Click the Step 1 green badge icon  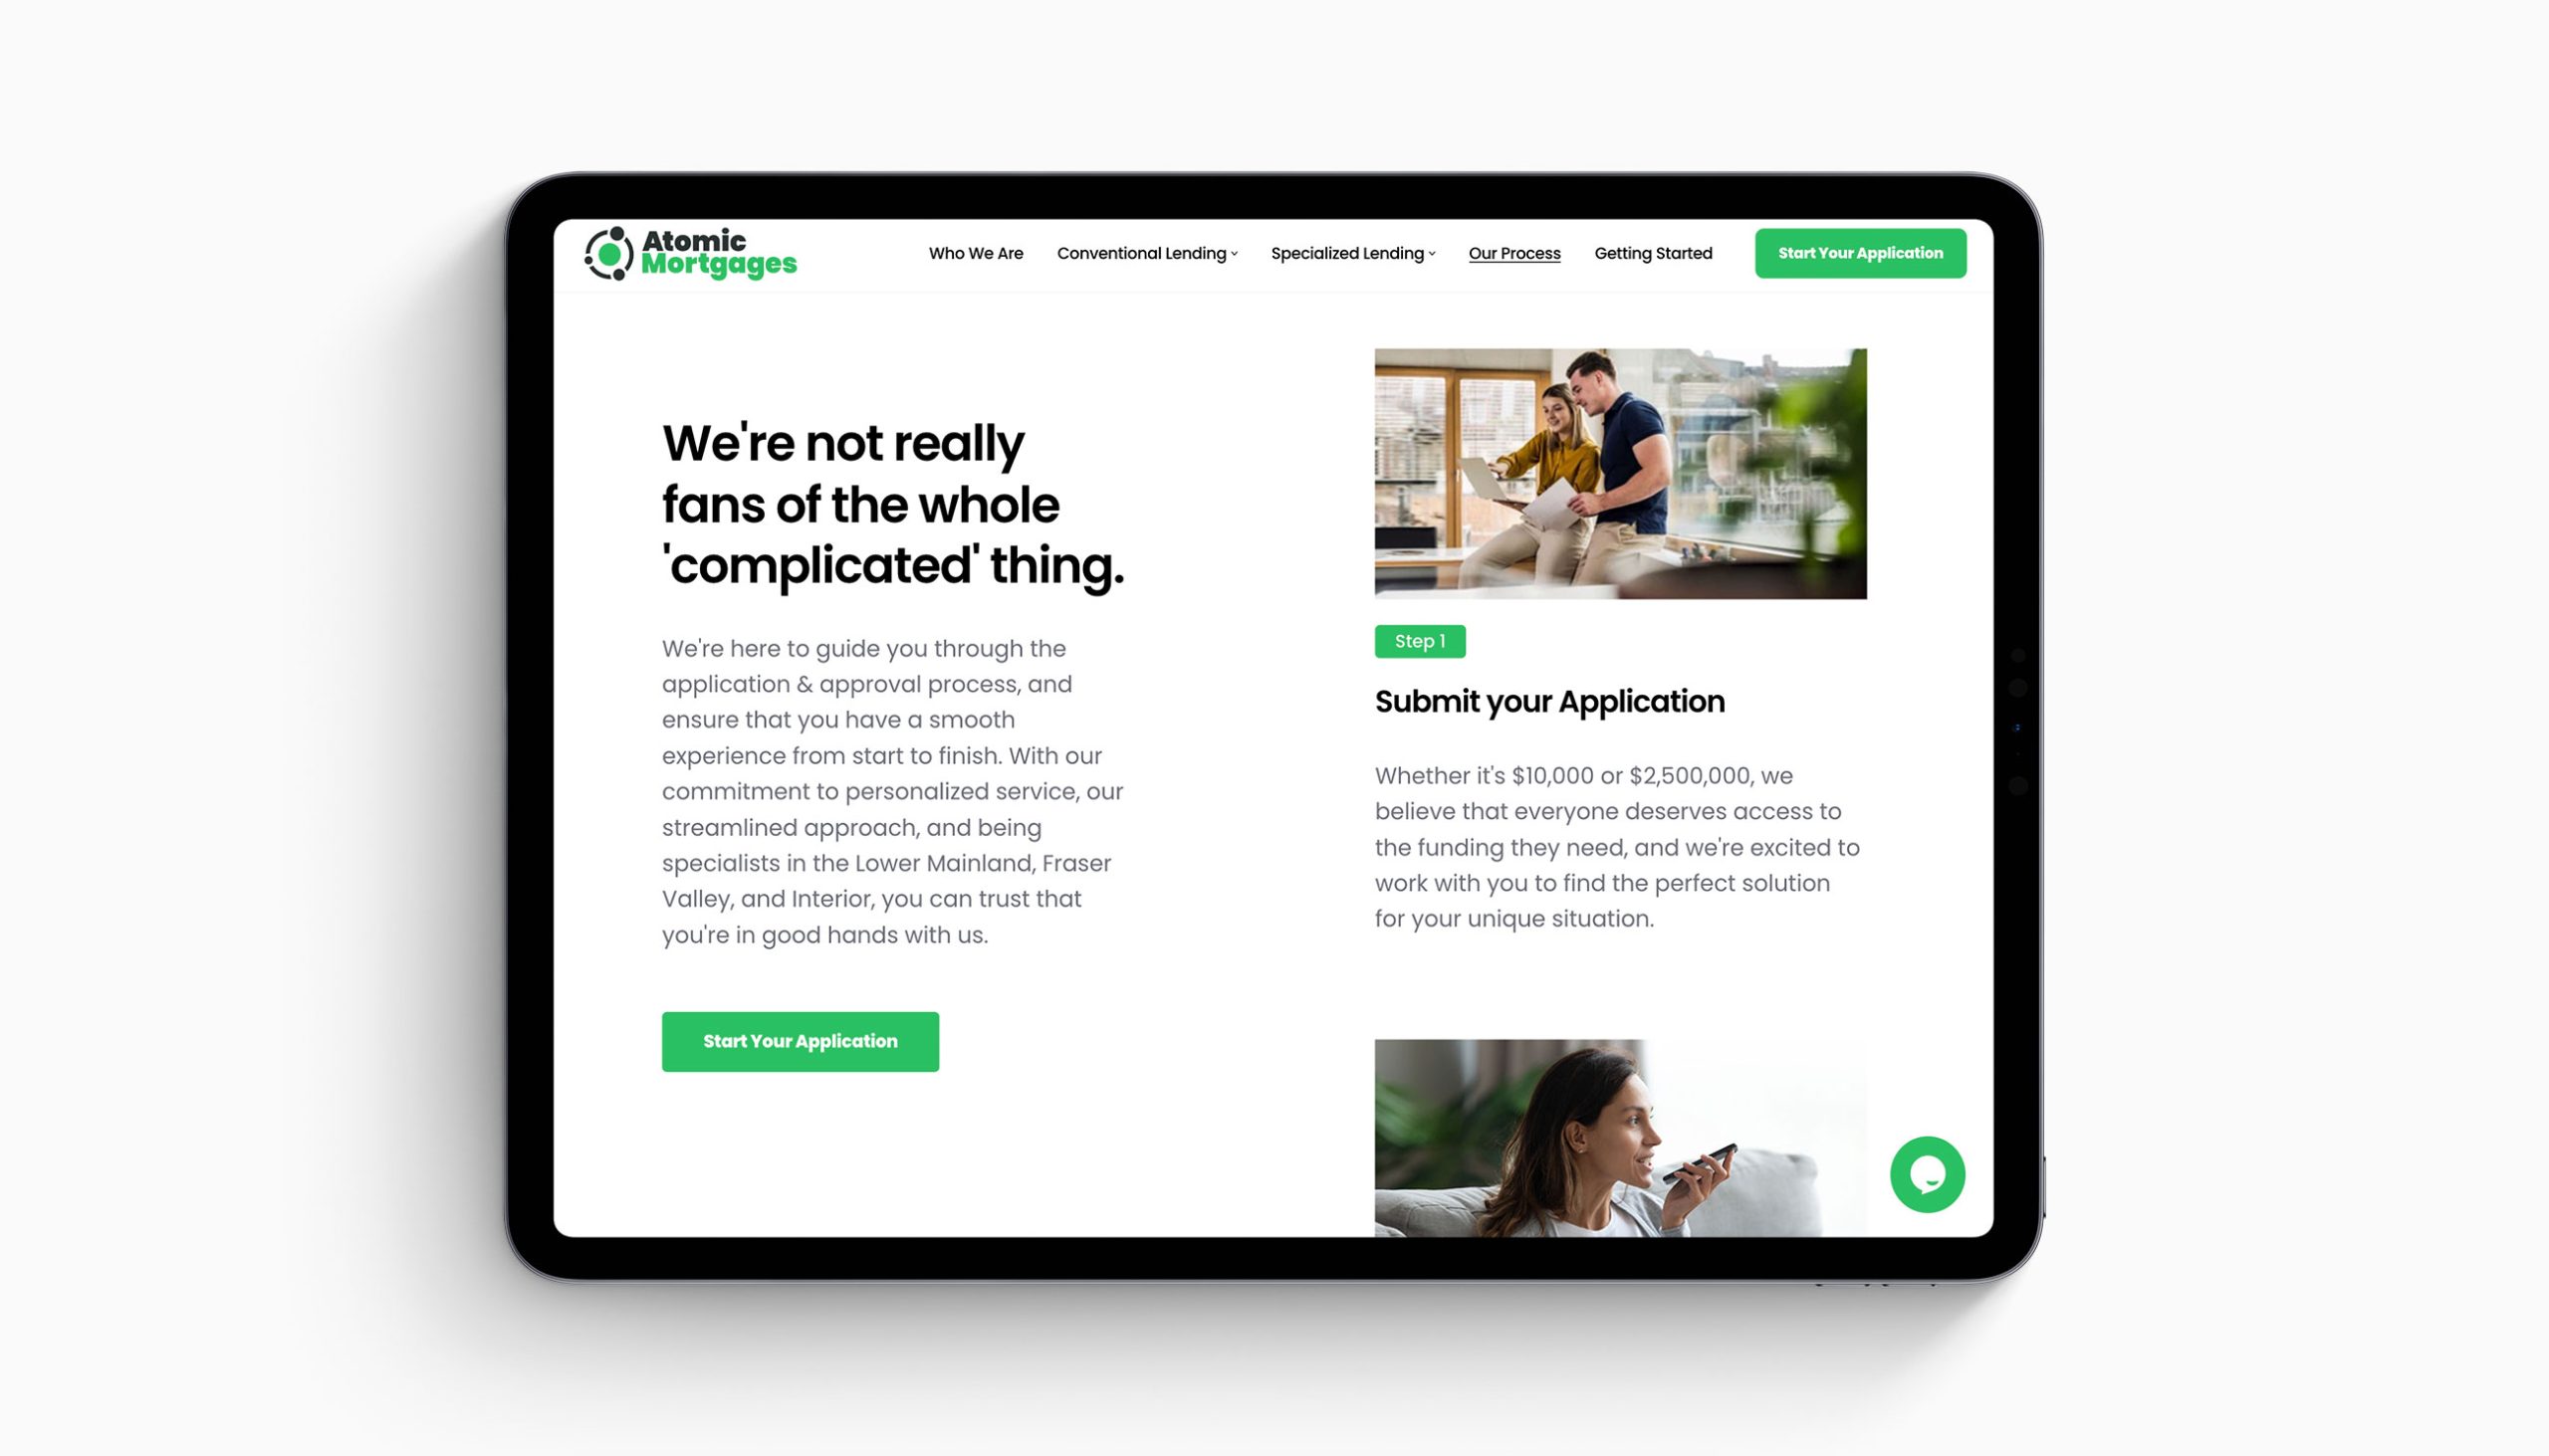point(1420,641)
